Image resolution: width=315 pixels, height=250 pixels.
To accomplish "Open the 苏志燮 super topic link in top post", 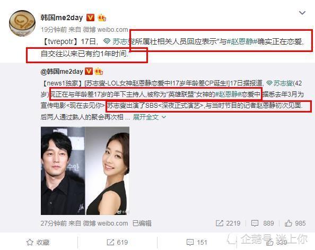I will [119, 41].
